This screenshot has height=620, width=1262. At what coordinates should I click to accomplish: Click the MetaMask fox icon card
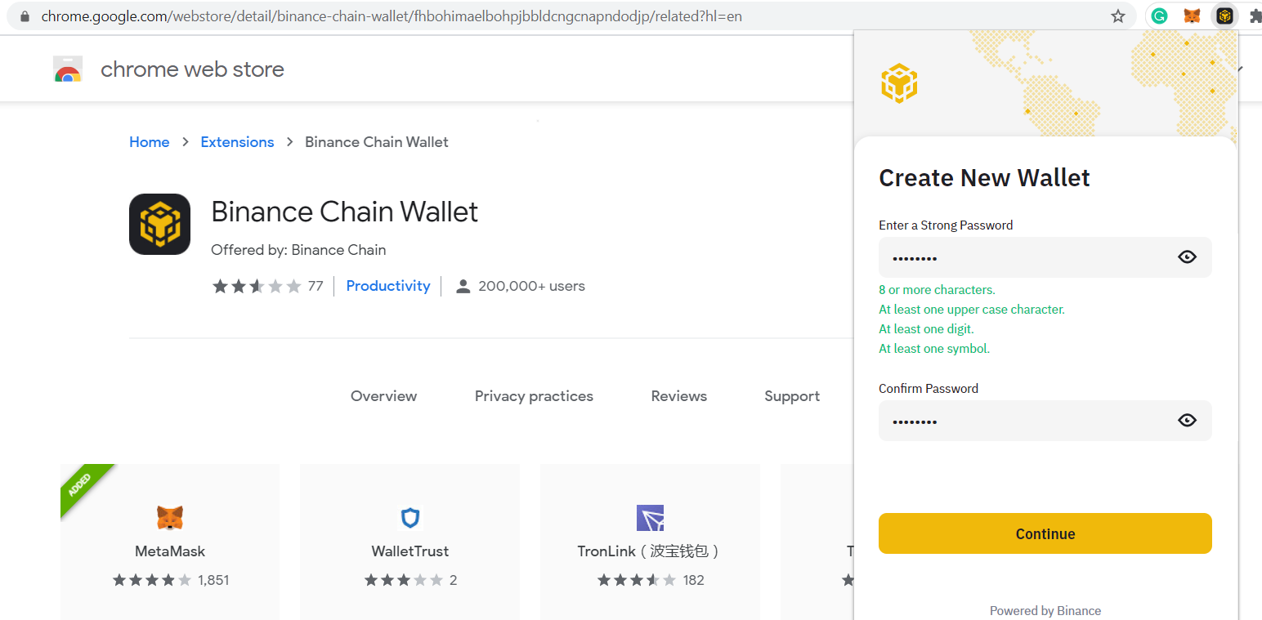(170, 518)
